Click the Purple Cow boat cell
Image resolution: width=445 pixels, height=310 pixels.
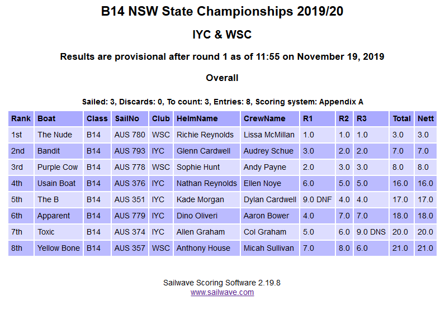point(59,167)
